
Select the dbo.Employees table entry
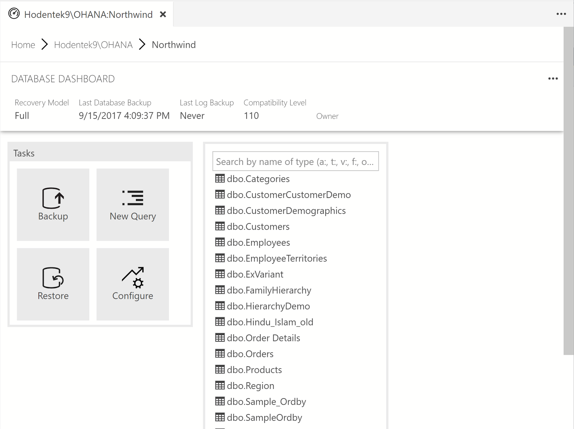[258, 242]
